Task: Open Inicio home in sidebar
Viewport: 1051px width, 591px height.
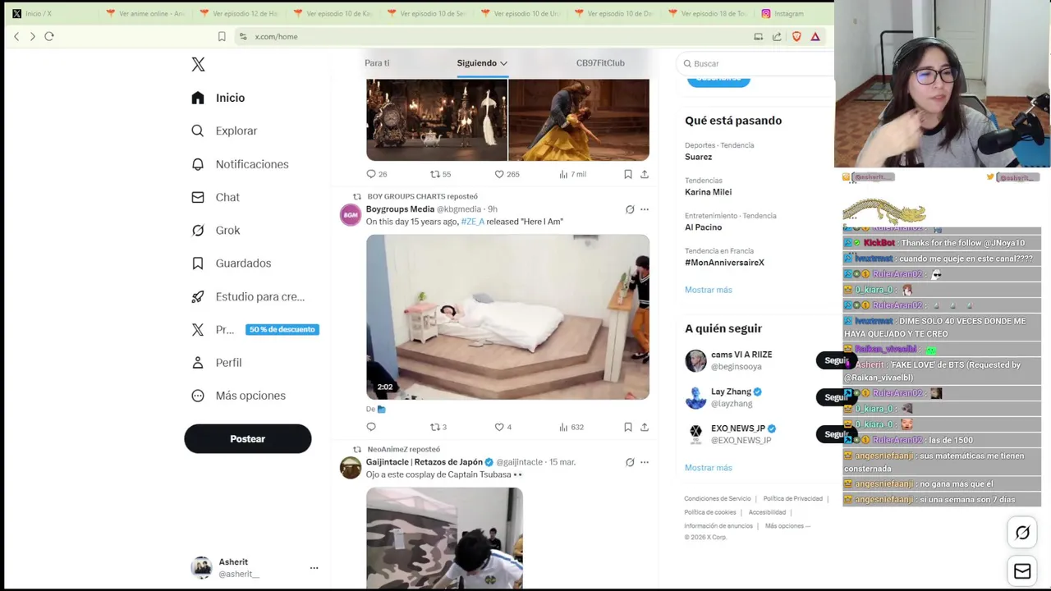Action: [x=218, y=98]
